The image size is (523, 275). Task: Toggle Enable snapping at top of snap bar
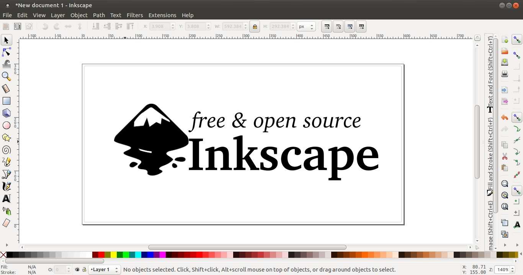point(517,40)
